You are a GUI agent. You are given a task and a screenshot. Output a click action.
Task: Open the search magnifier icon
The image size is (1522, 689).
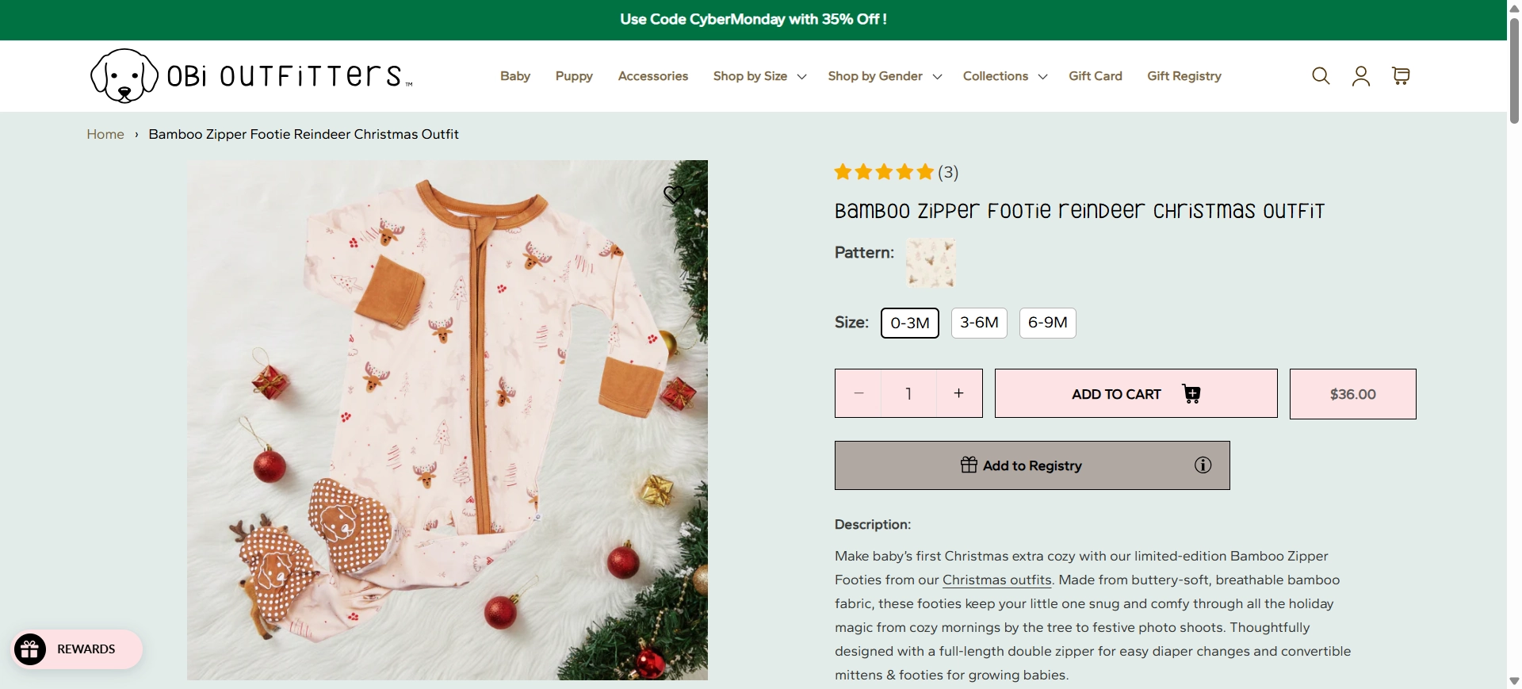[x=1321, y=76]
